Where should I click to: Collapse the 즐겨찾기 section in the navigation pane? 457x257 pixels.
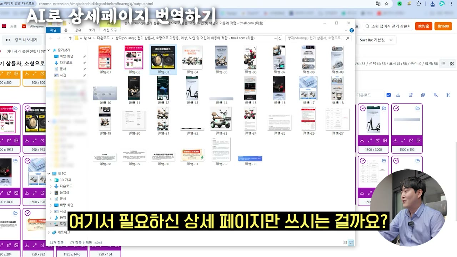click(x=49, y=50)
